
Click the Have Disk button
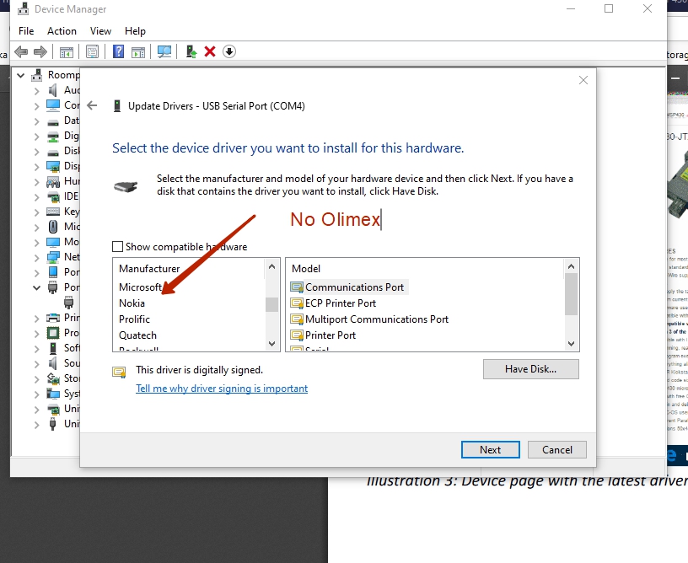(x=530, y=369)
